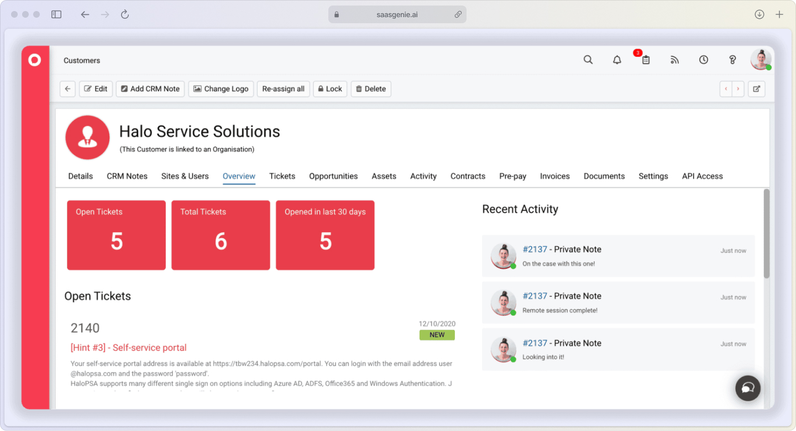Click browser sidebar toggle icon
The height and width of the screenshot is (431, 796).
[56, 14]
